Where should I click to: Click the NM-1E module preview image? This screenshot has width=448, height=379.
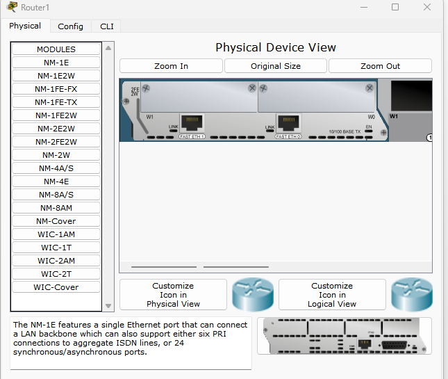345,336
